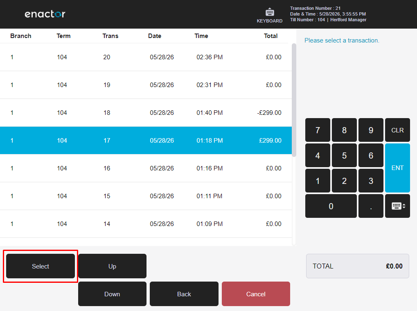Click the red Cancel button
The image size is (417, 311).
256,294
